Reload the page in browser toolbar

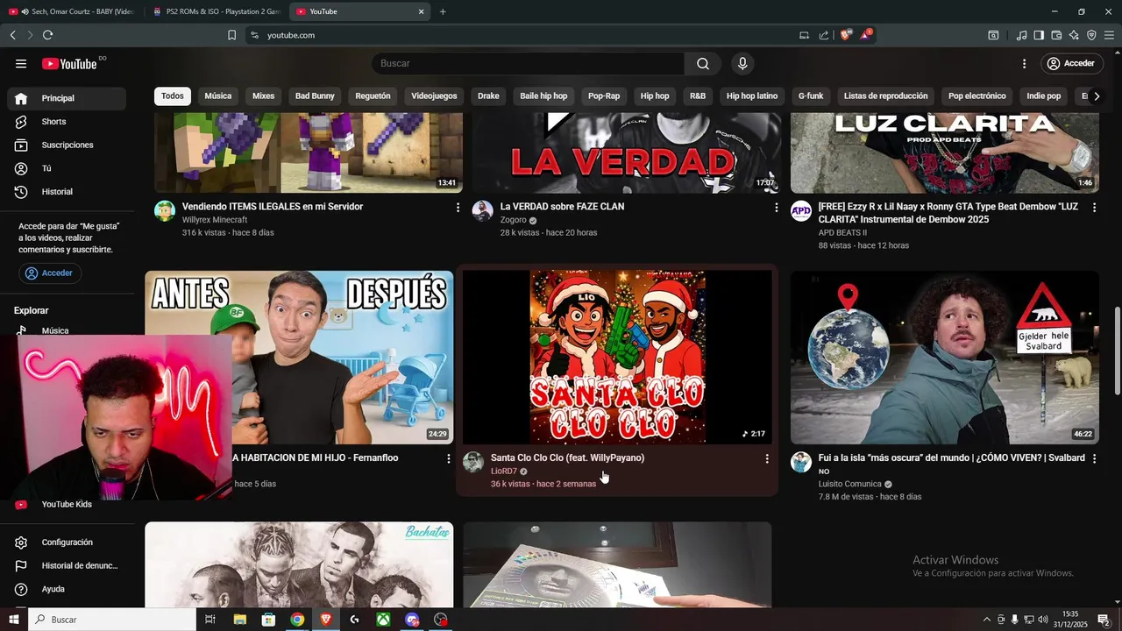tap(47, 35)
